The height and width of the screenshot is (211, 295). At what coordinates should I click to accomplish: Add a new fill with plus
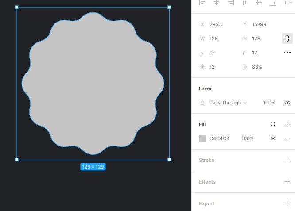click(287, 124)
